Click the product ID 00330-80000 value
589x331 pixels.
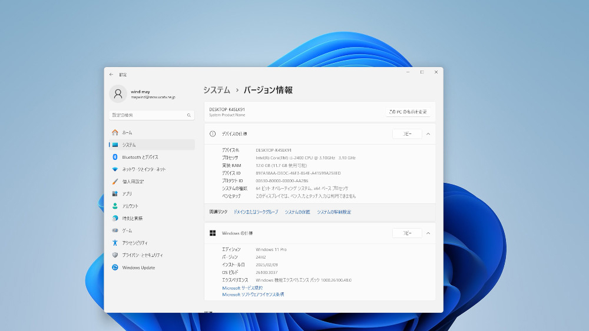tap(282, 180)
